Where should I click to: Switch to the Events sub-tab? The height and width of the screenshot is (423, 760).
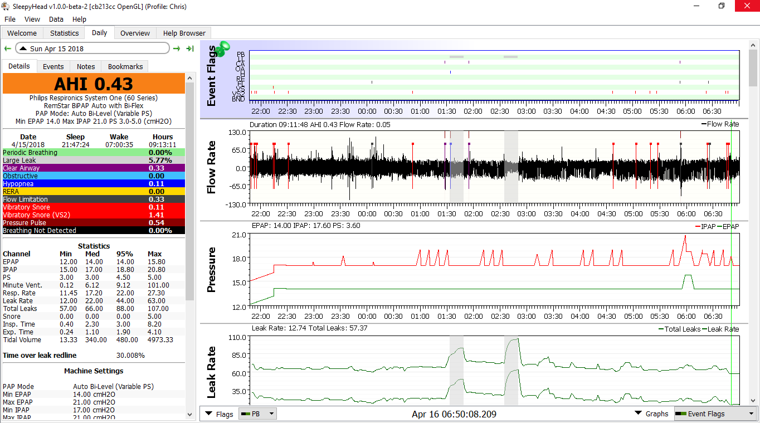click(x=53, y=66)
